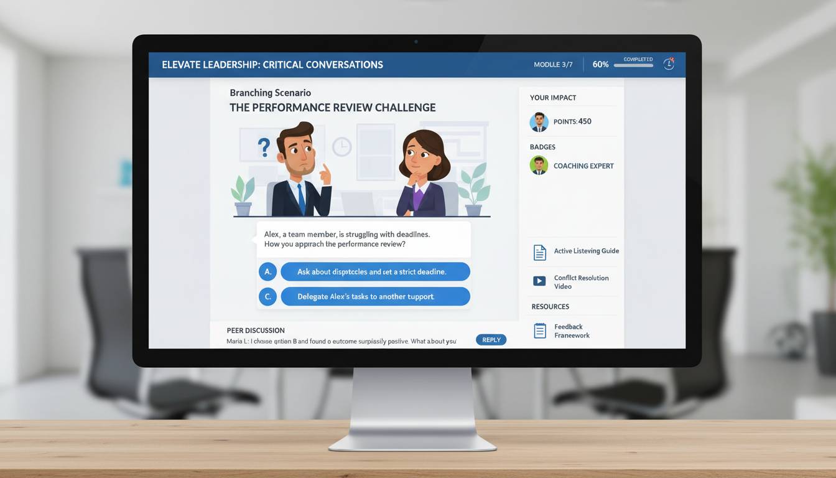Open the Feedback Framework clipboard icon

point(539,330)
